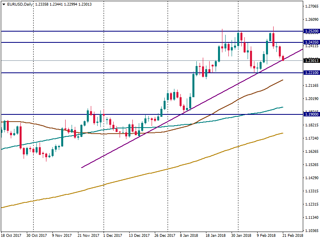The height and width of the screenshot is (240, 320).
Task: Click the current price 1.23013 label
Action: pos(311,60)
